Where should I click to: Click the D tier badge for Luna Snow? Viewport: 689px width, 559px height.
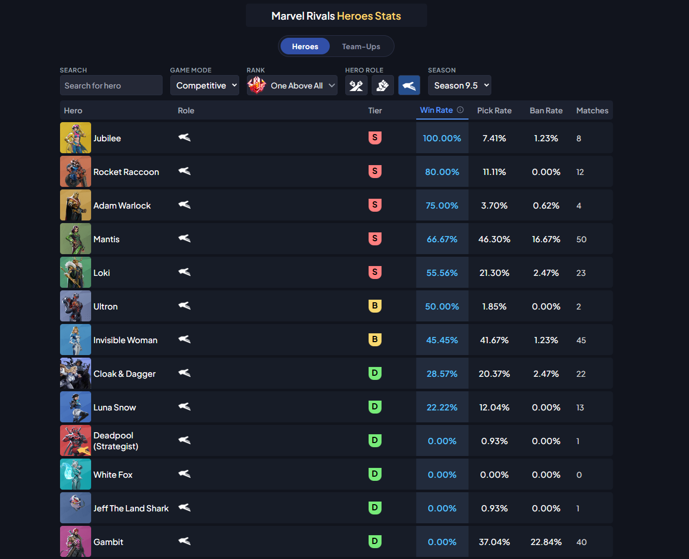(x=375, y=407)
